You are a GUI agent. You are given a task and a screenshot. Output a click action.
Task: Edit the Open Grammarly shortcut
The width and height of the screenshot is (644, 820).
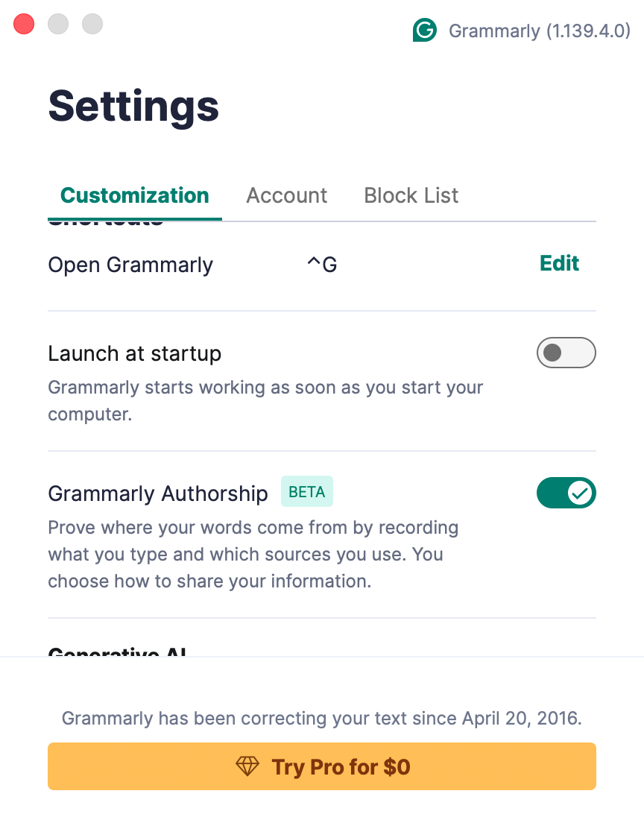click(x=559, y=263)
